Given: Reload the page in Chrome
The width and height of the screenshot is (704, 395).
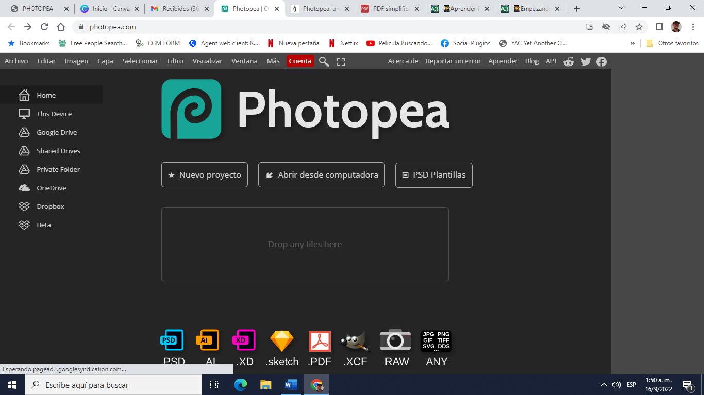Looking at the screenshot, I should click(44, 27).
